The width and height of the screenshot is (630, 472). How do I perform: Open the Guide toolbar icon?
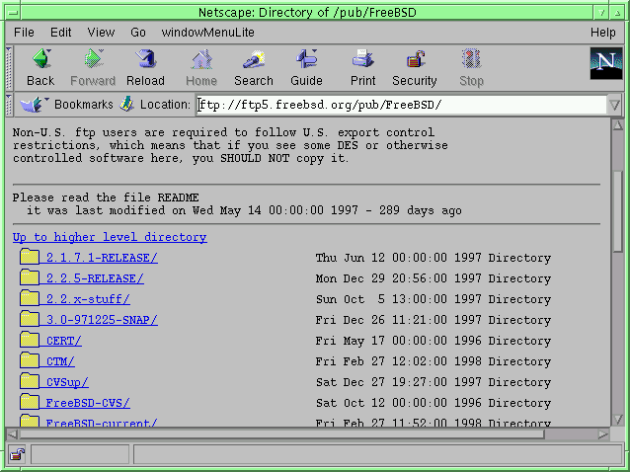[306, 59]
